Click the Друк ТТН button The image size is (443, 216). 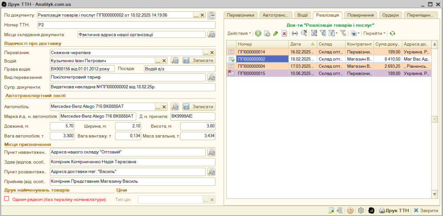click(394, 210)
